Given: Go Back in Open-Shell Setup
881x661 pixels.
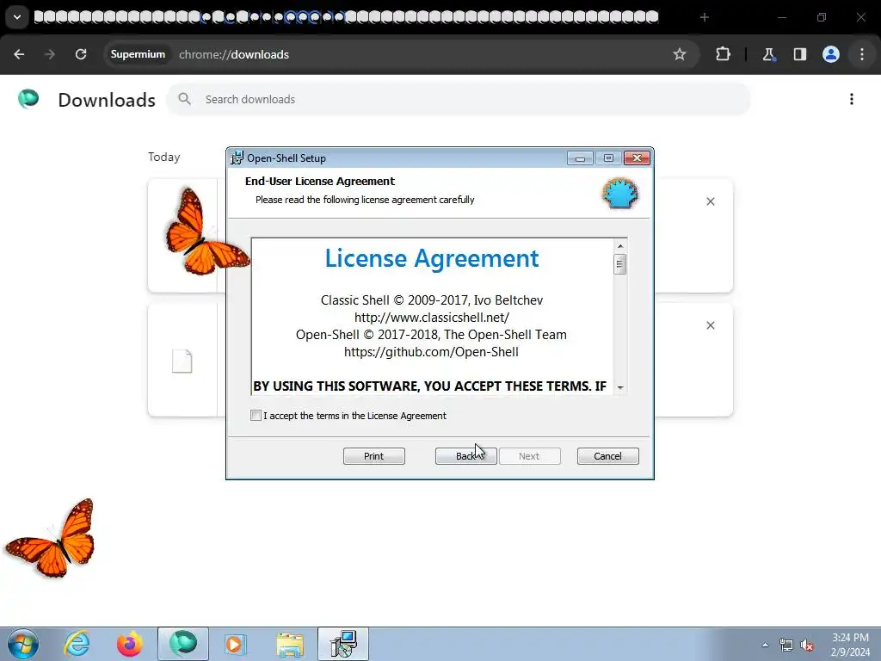Looking at the screenshot, I should point(465,456).
